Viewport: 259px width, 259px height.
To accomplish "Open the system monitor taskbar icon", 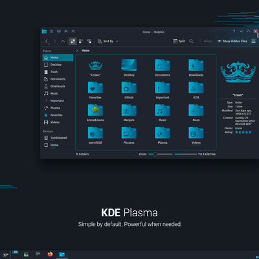I will click(26, 254).
